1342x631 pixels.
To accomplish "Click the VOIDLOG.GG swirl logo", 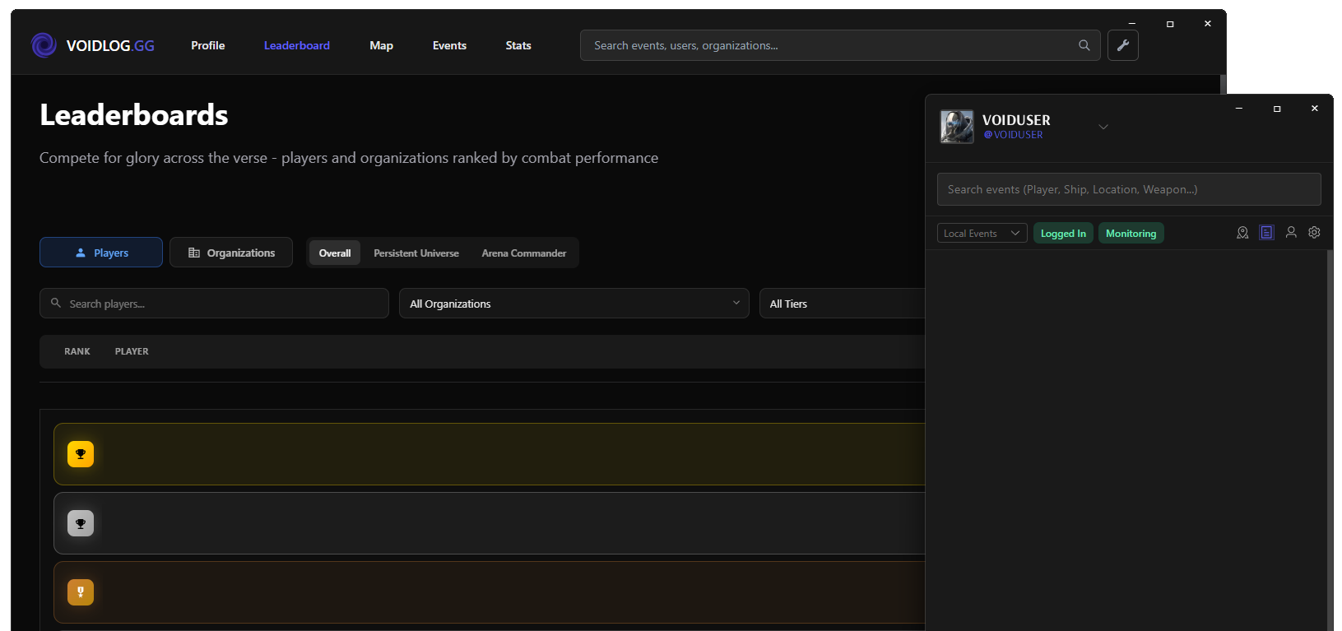I will coord(44,45).
